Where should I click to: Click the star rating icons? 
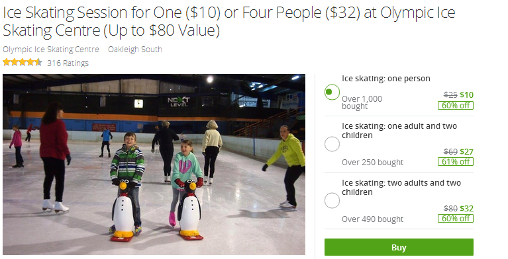pyautogui.click(x=23, y=62)
